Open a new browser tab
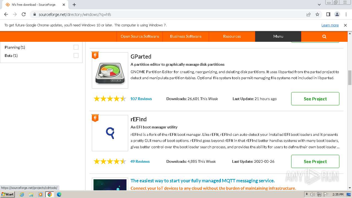 [x=74, y=5]
